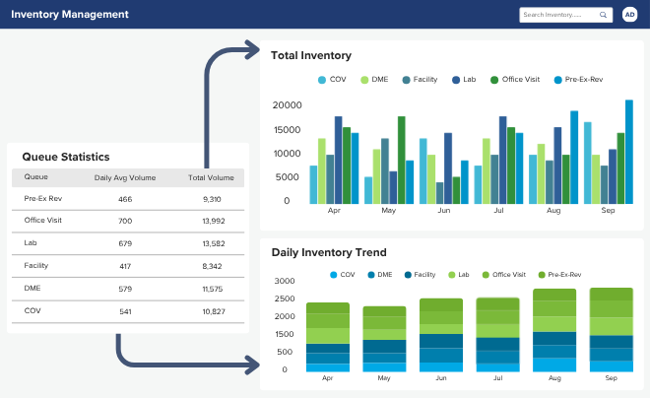Click Office Visit legend in Total Inventory

click(515, 80)
